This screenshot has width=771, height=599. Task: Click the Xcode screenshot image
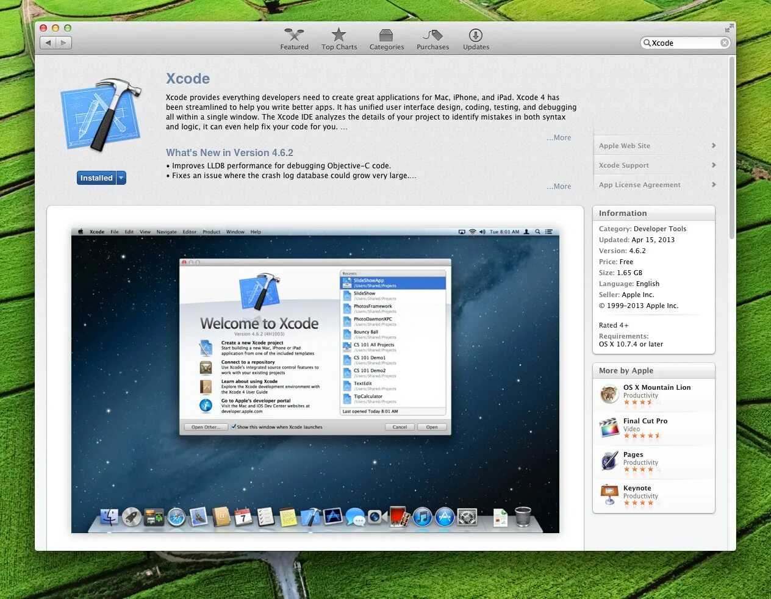coord(315,380)
